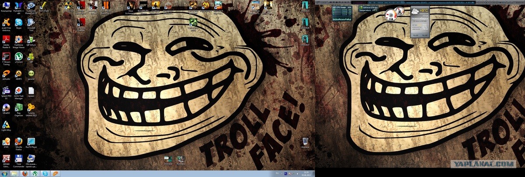Open Light Alloy player shortcut

pyautogui.click(x=6, y=126)
